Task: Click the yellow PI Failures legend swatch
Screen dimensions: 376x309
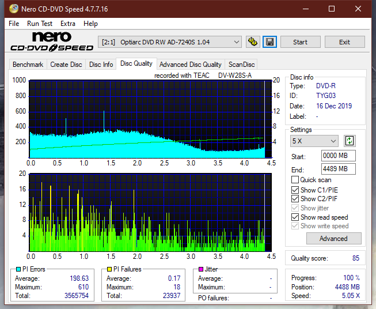Action: tap(109, 269)
